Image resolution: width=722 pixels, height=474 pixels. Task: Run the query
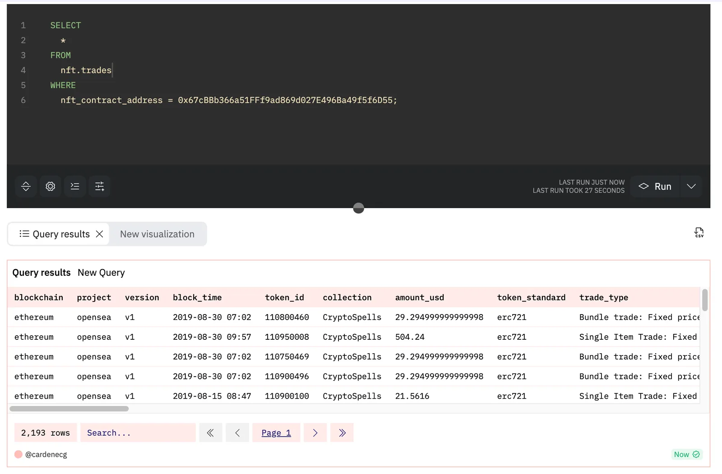(x=655, y=186)
